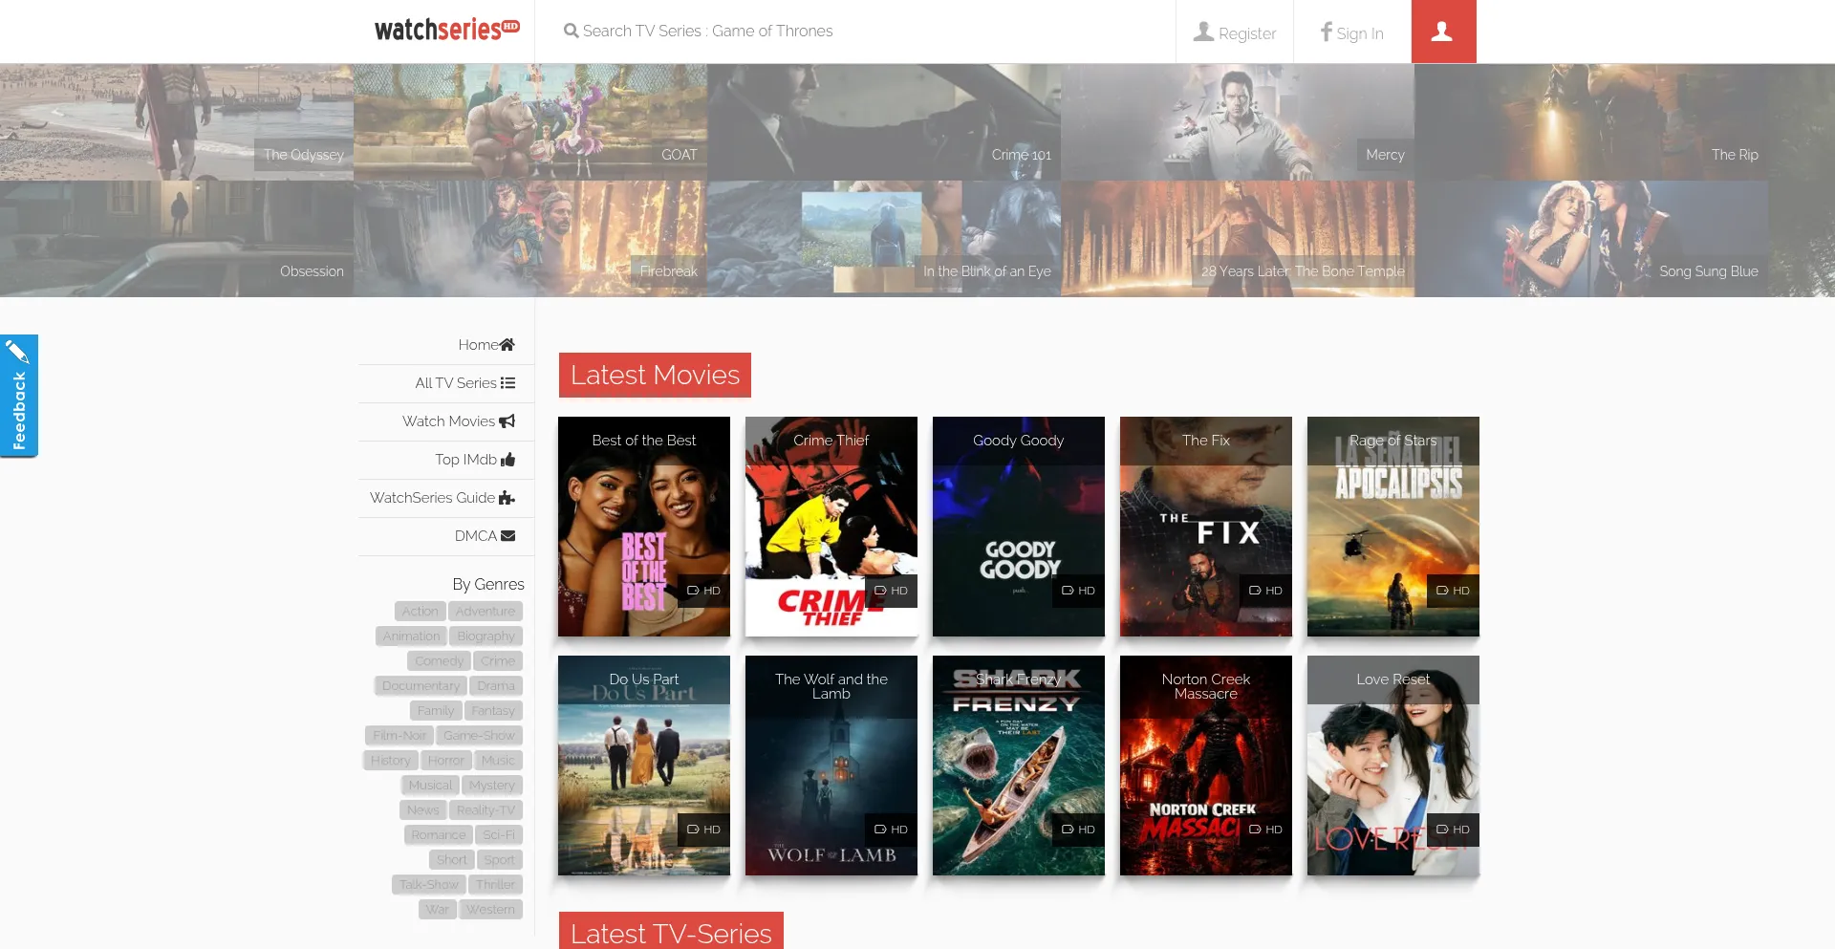Screen dimensions: 1835x949
Task: Select the Fantasy genre tag
Action: [493, 711]
